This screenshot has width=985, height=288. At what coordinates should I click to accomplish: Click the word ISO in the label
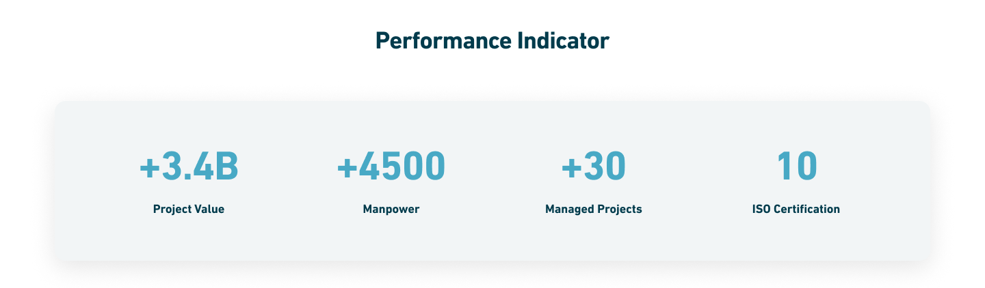pyautogui.click(x=761, y=209)
